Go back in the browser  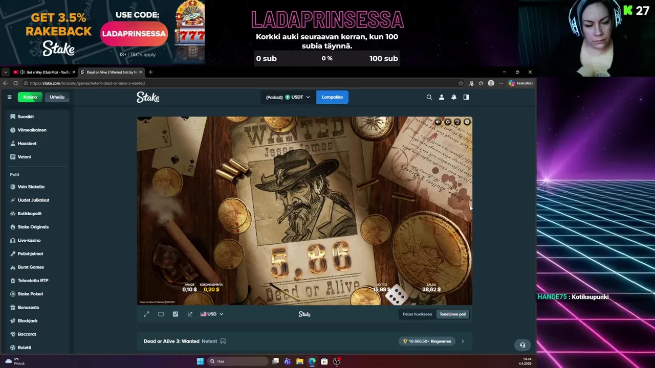point(5,83)
